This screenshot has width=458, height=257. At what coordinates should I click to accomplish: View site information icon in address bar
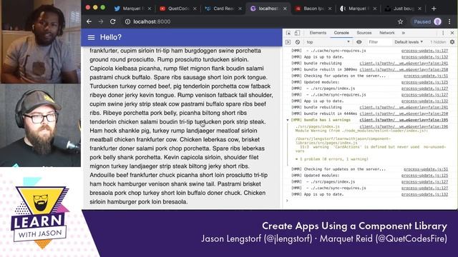[x=127, y=21]
